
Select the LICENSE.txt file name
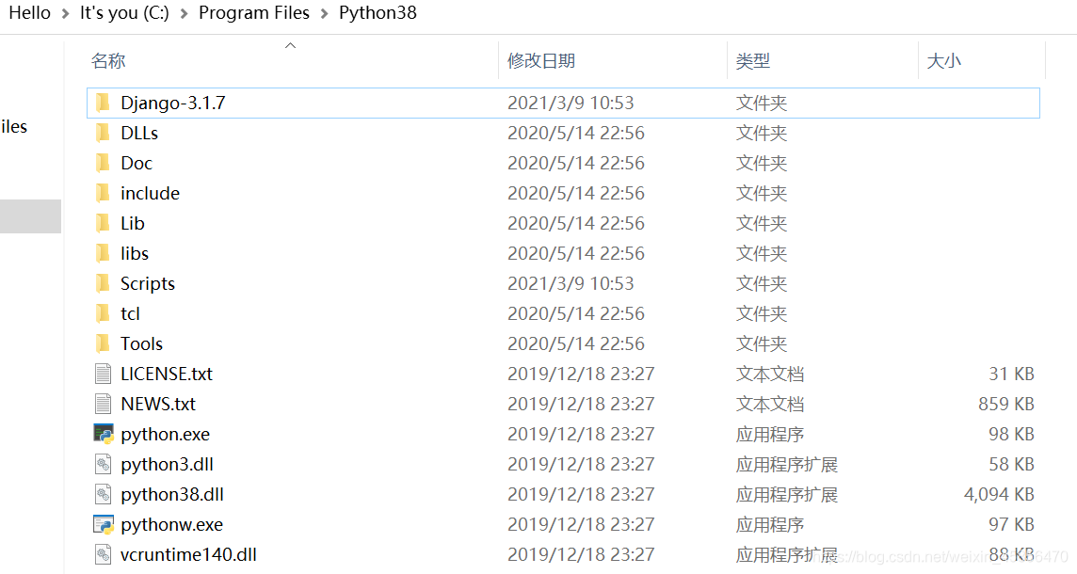click(167, 375)
